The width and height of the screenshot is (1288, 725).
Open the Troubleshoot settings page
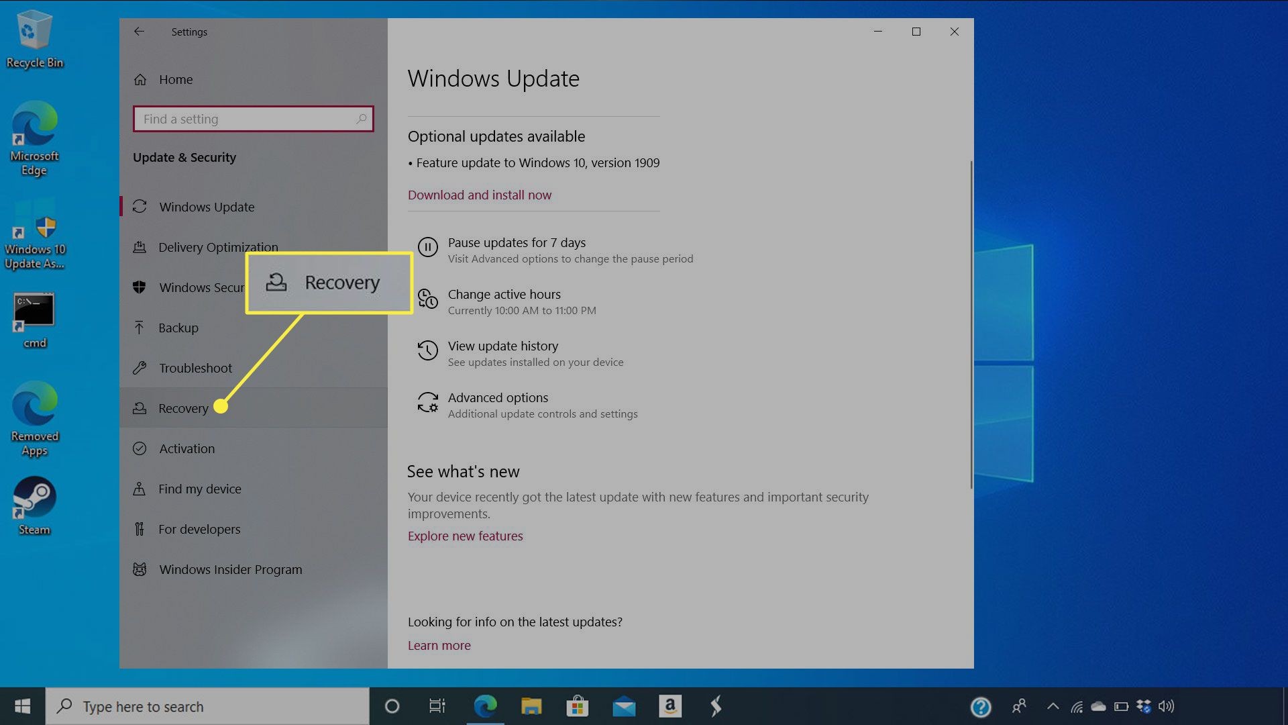click(x=195, y=368)
